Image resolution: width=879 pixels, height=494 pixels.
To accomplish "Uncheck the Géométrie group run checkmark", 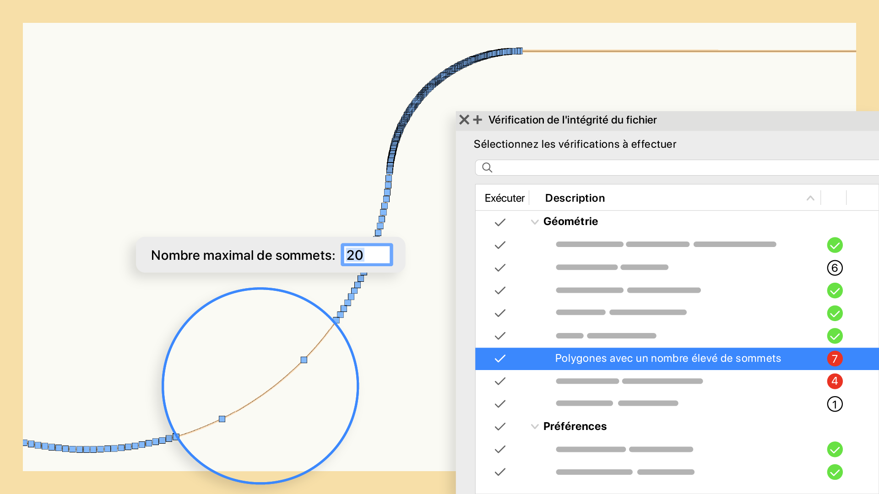I will coord(500,222).
